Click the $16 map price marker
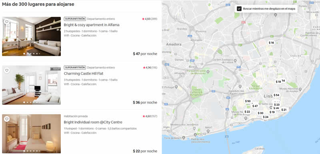The image size is (320, 154). point(271,43)
